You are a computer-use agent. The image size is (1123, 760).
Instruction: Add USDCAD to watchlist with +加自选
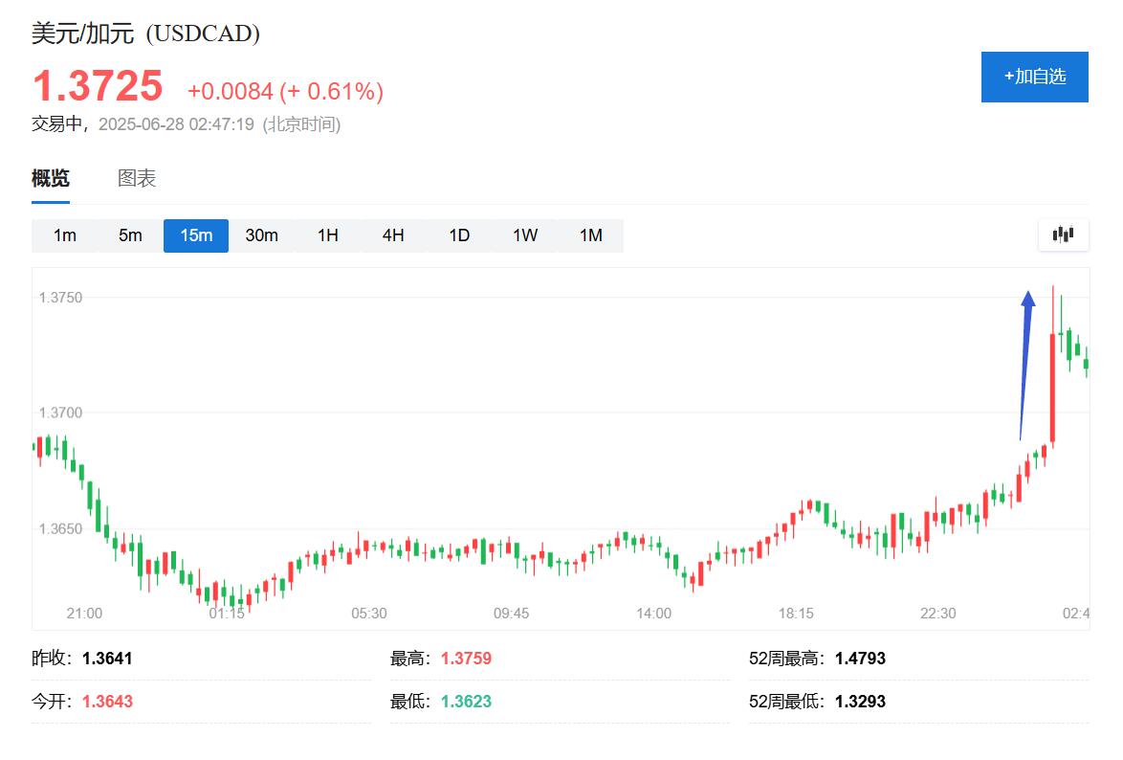click(x=1034, y=77)
